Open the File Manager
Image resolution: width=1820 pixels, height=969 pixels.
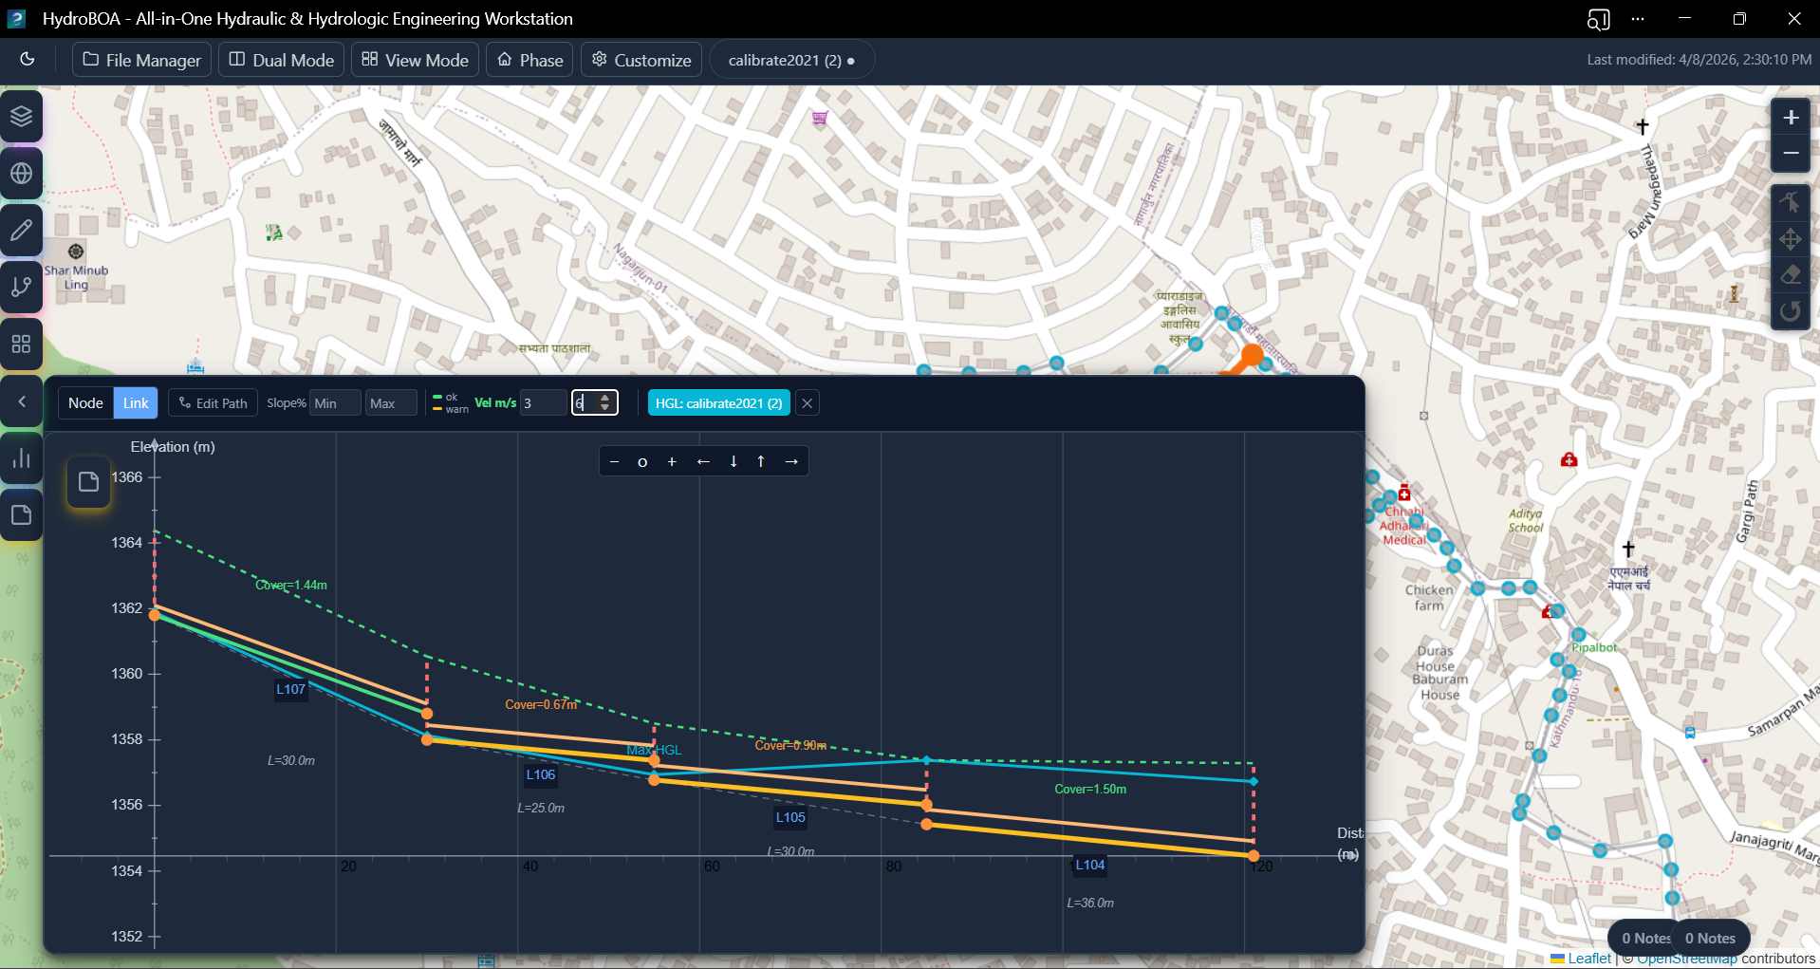point(142,60)
